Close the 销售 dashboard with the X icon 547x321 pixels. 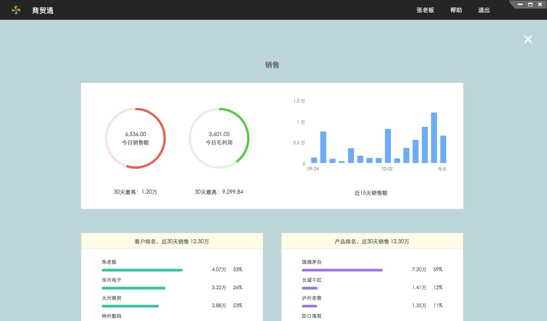[x=528, y=40]
